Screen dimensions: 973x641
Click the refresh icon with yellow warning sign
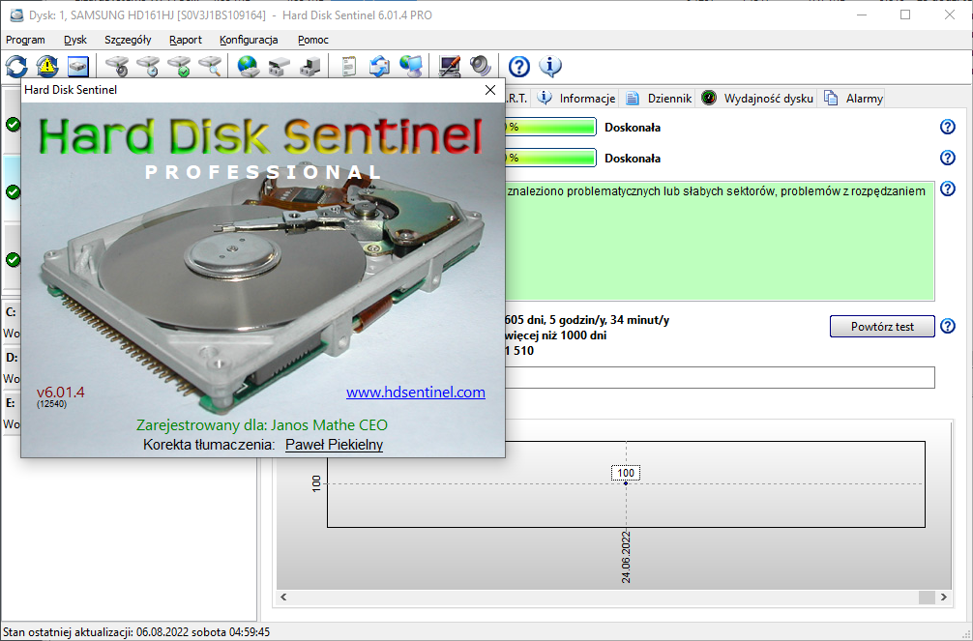(47, 66)
